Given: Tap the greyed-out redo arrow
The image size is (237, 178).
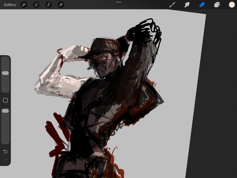Looking at the screenshot, I should (x=5, y=161).
